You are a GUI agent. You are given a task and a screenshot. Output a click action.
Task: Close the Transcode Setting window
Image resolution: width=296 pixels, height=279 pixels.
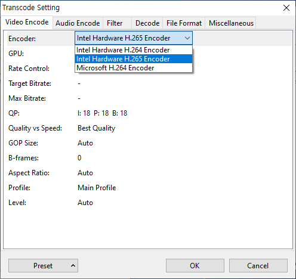[286, 8]
